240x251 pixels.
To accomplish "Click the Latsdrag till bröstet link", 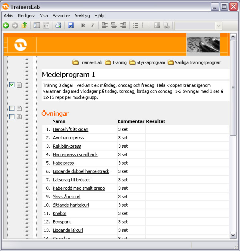I will [x=71, y=180].
